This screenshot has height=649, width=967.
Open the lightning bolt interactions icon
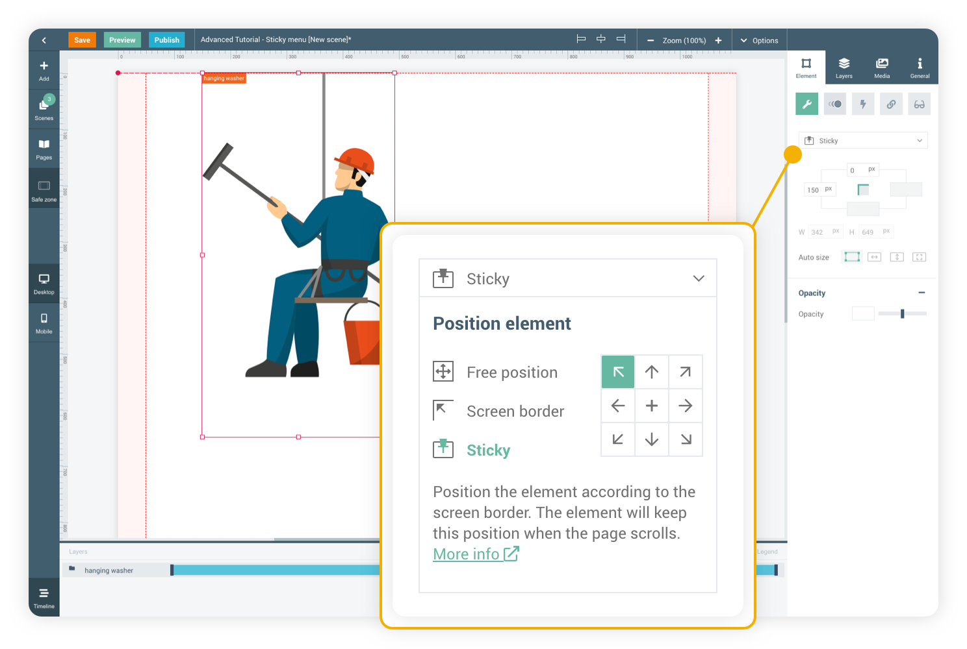click(863, 104)
